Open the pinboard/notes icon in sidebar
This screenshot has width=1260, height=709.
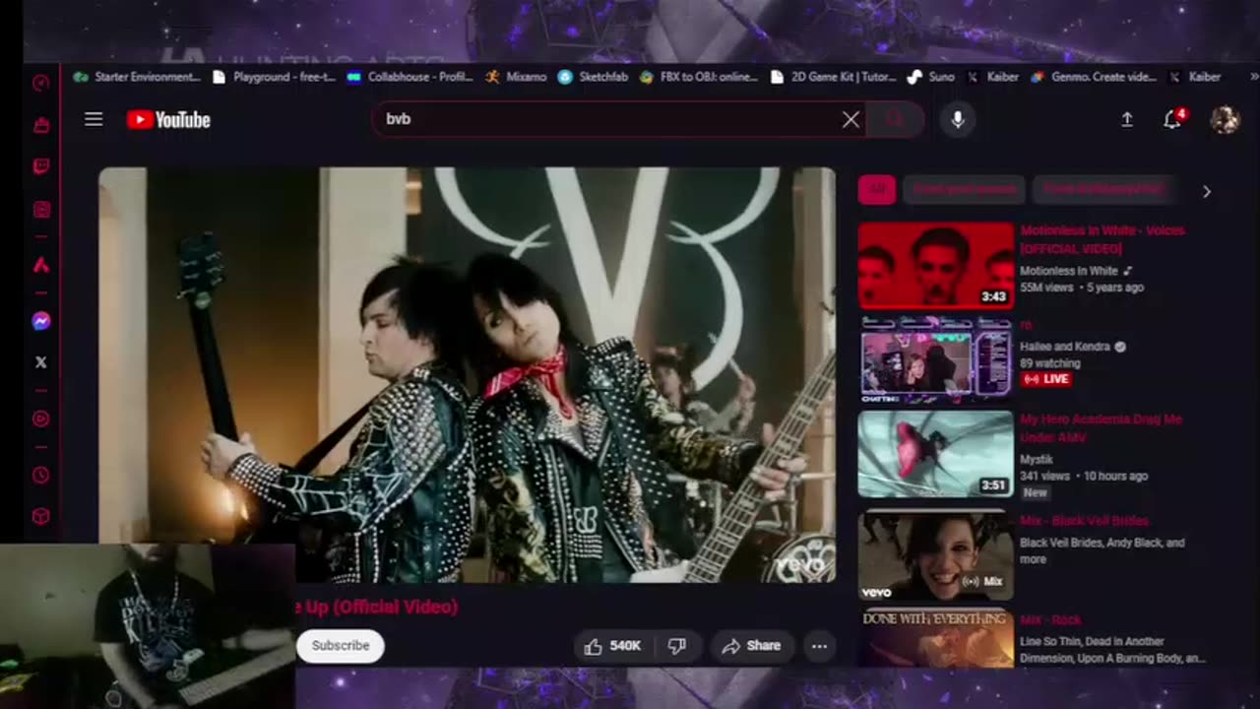tap(40, 209)
